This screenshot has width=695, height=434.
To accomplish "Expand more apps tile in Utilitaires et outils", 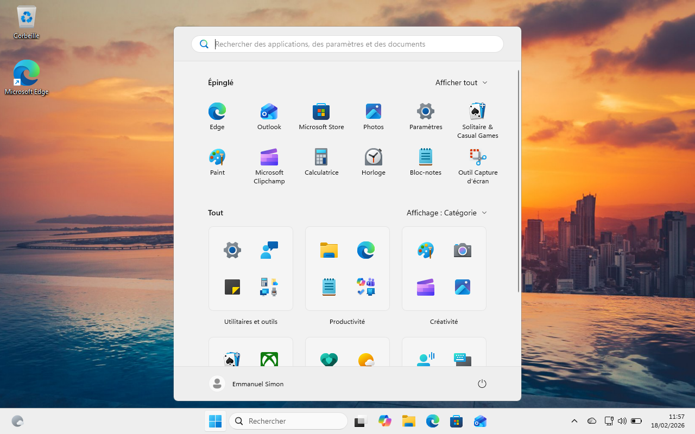I will click(x=269, y=287).
